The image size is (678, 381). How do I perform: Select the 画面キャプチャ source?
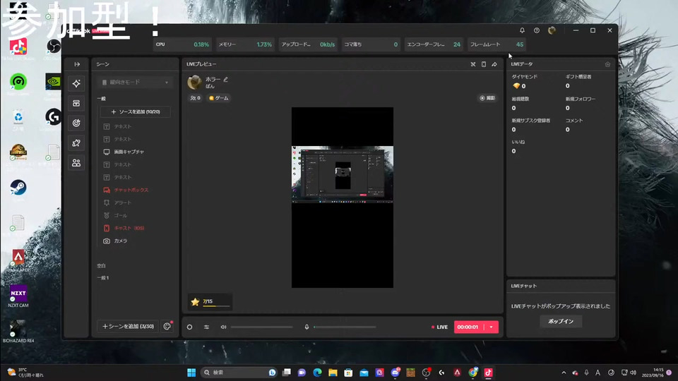pos(129,152)
